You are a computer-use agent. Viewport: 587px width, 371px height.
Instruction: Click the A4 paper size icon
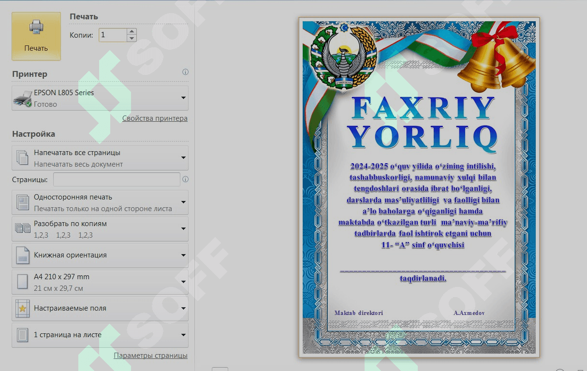[x=22, y=282]
